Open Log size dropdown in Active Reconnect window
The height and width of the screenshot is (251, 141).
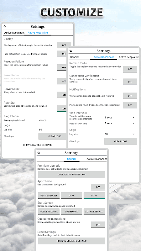click(x=120, y=134)
